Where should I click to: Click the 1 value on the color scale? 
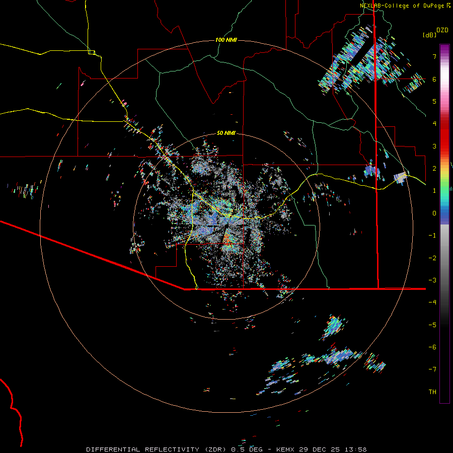[x=434, y=191]
